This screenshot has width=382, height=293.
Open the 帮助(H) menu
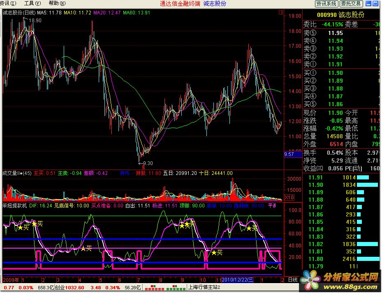pyautogui.click(x=57, y=3)
